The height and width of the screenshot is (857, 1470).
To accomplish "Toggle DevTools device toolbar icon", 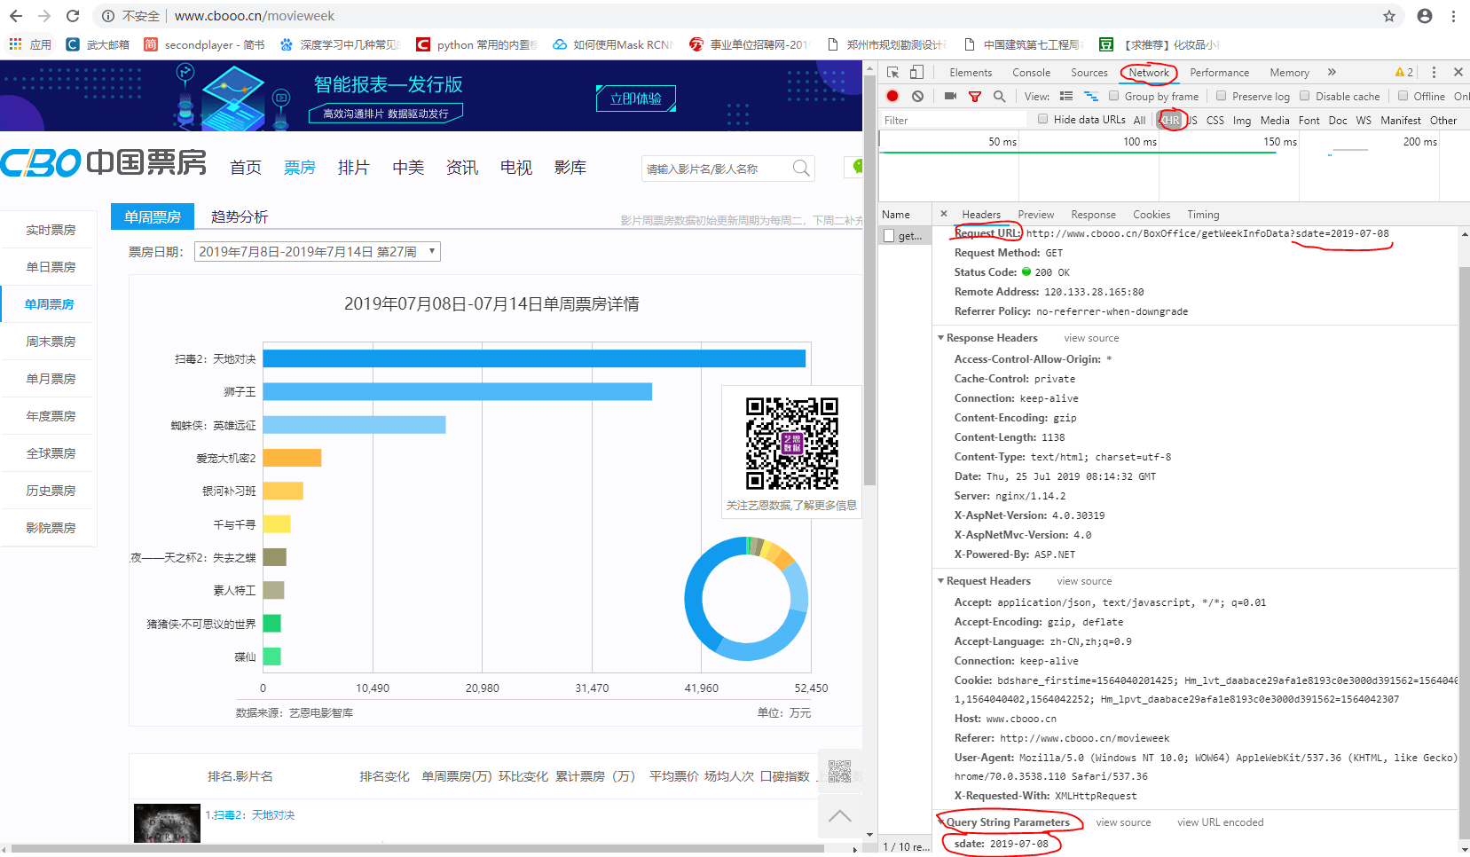I will (x=916, y=72).
